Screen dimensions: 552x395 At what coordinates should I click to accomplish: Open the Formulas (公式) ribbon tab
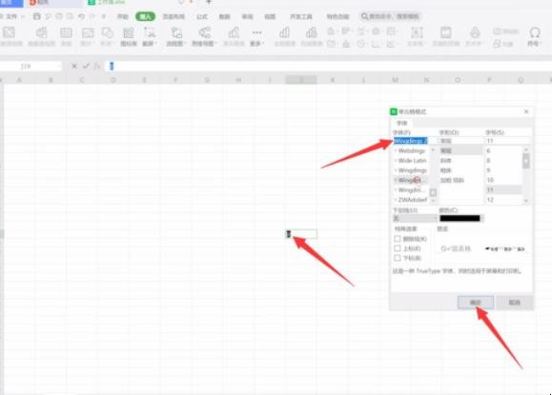(x=202, y=16)
